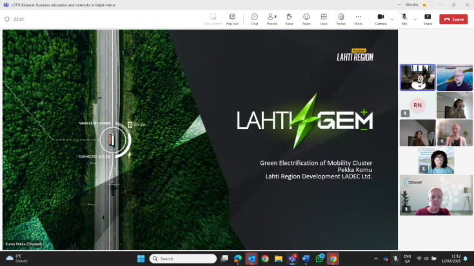Open the title bar ellipsis menu
Screen dimensions: 474x266
pos(400,5)
